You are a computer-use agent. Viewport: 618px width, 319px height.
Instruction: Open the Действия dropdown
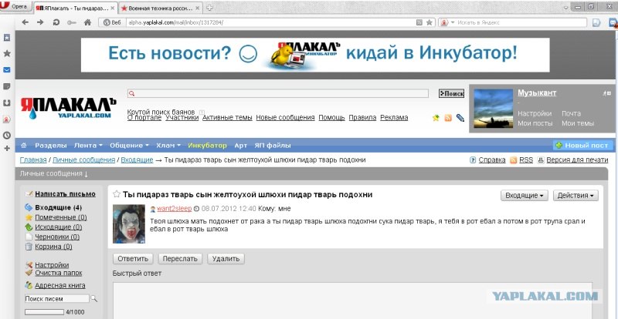576,196
